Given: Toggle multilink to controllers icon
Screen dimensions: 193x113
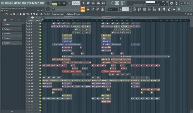Looking at the screenshot, I should 102,9.
